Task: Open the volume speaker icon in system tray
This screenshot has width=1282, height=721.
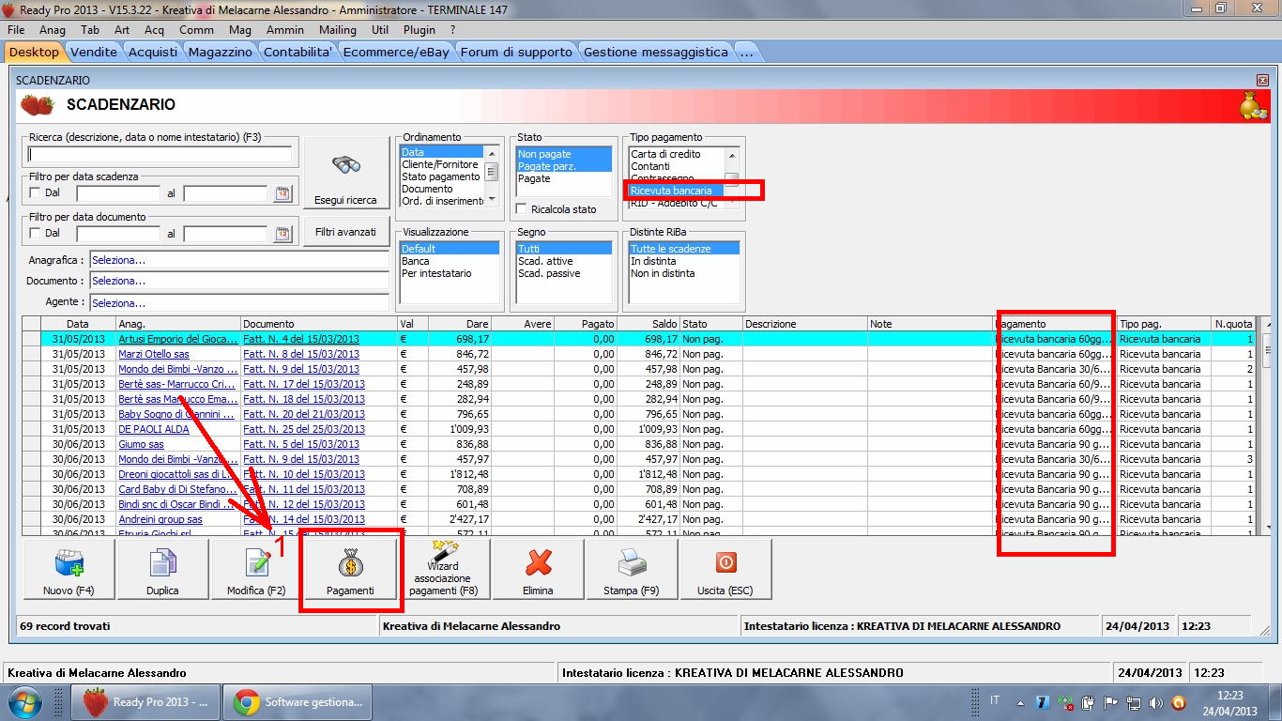Action: tap(1155, 702)
